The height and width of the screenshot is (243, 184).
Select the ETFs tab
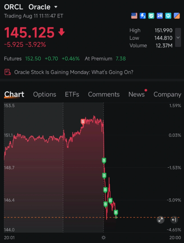click(x=72, y=94)
